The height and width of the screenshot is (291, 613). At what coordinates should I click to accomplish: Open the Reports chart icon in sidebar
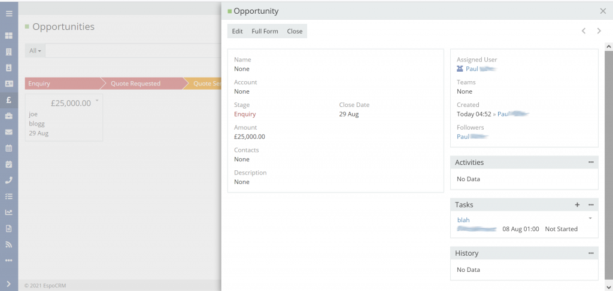tap(9, 212)
